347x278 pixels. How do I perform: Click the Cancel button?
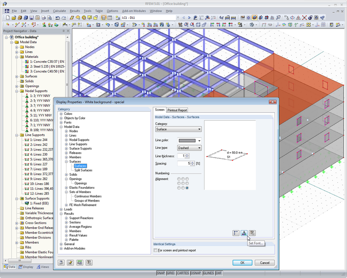click(x=265, y=263)
